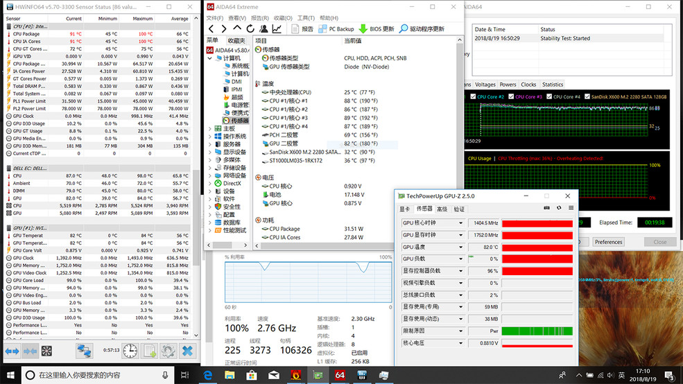Click BIOS 更新 green arrow button

click(377, 28)
